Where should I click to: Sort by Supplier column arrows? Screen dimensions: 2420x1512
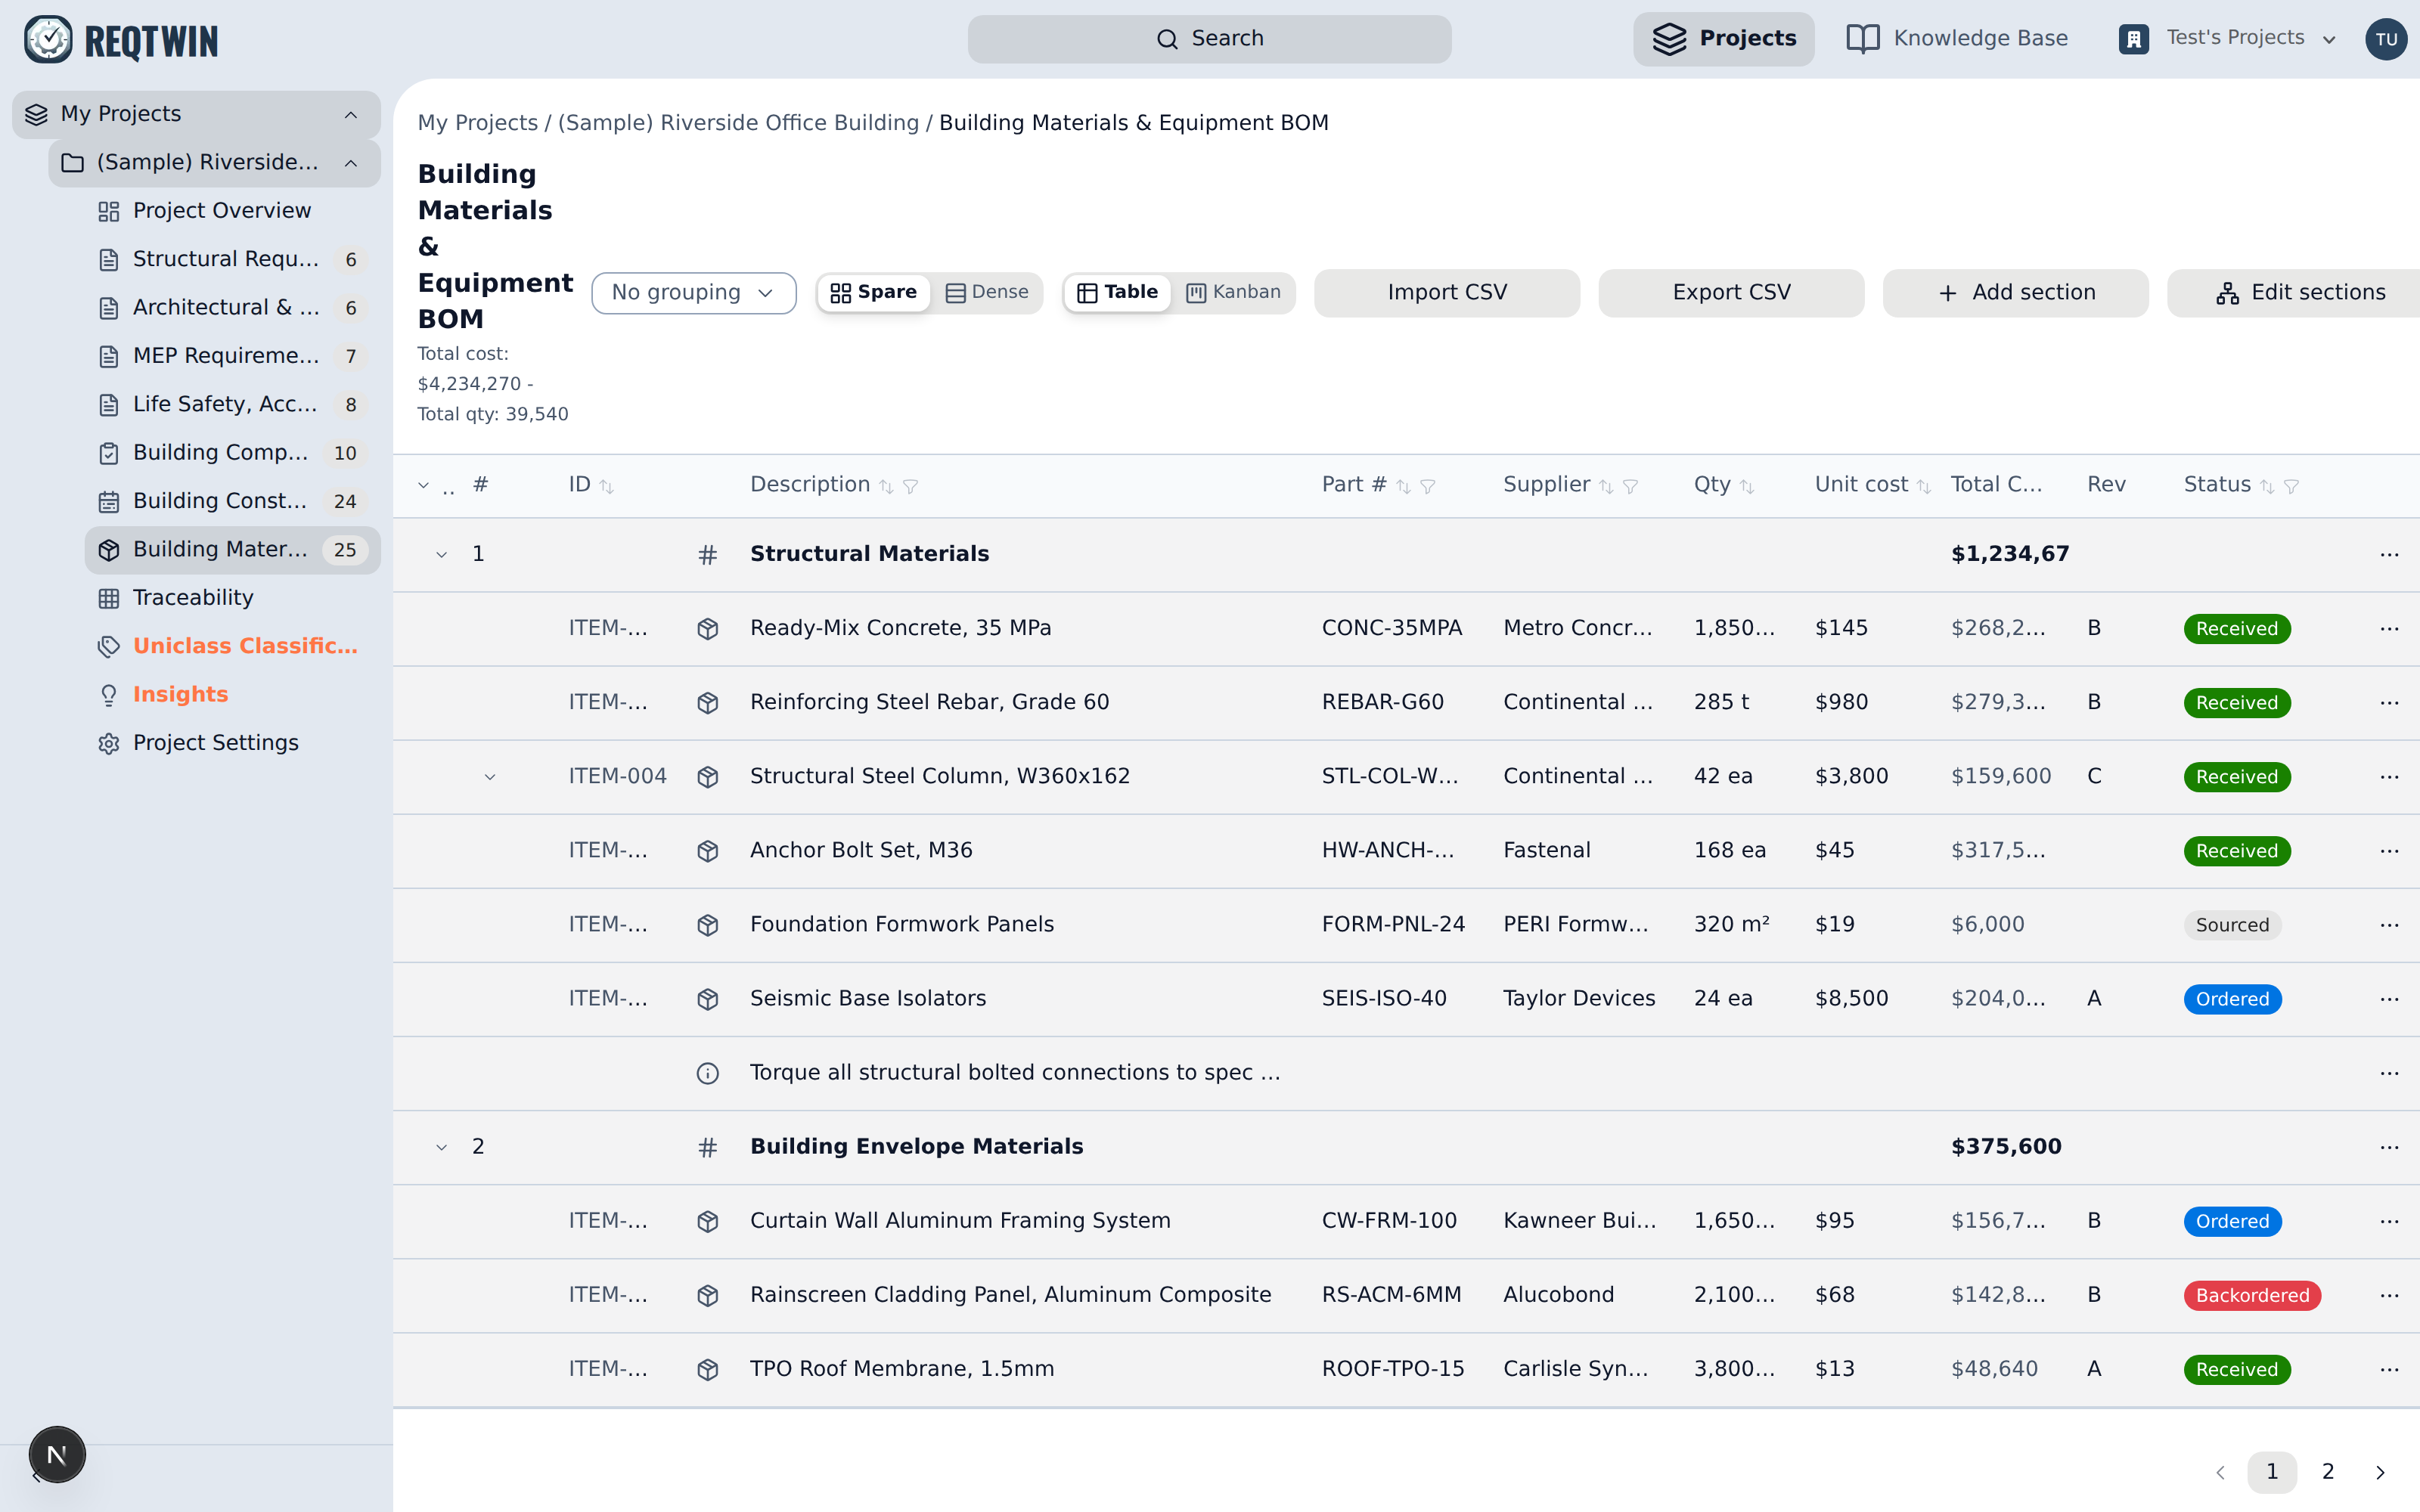click(1606, 486)
